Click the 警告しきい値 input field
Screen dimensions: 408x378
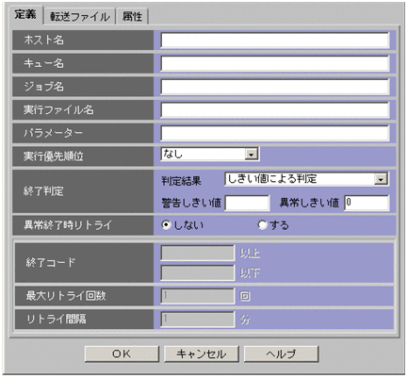point(247,203)
